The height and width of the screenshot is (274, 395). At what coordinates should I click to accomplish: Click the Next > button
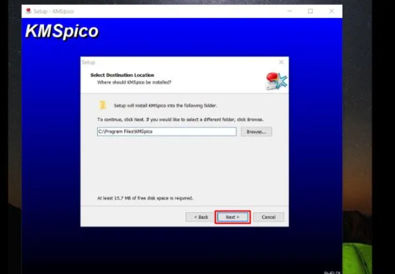pos(232,217)
